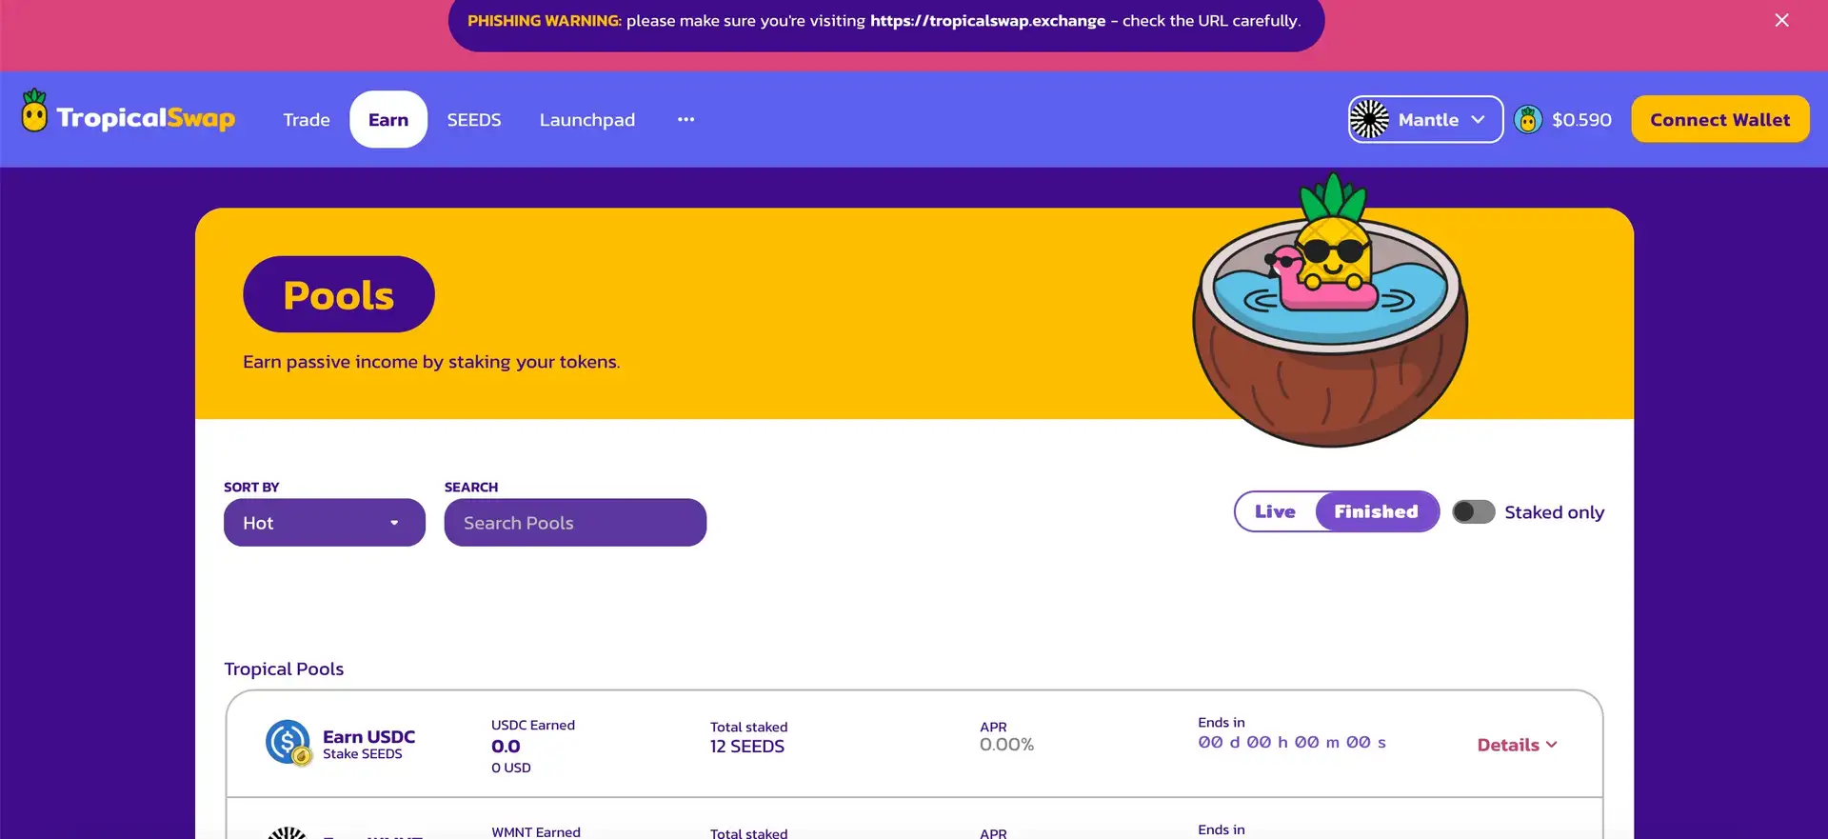Click the Connect Wallet button
The width and height of the screenshot is (1828, 839).
point(1719,120)
